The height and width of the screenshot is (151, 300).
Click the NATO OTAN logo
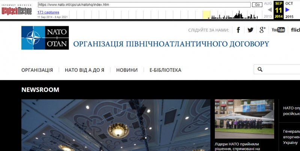45,38
